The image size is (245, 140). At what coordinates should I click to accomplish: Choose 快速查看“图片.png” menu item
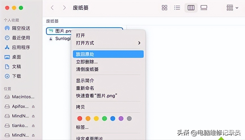(97, 96)
